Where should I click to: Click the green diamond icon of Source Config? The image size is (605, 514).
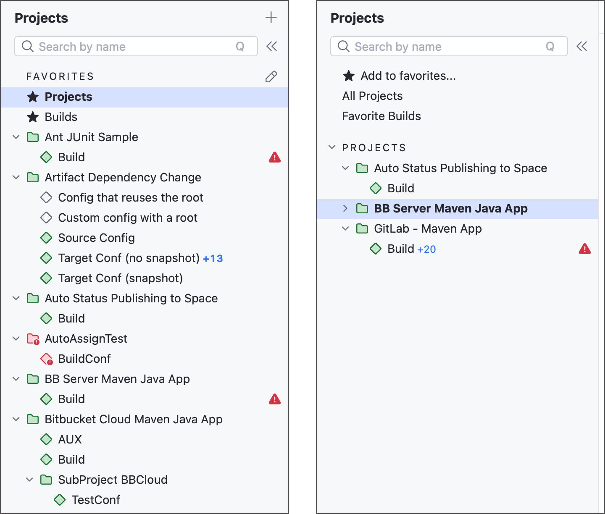click(x=47, y=238)
